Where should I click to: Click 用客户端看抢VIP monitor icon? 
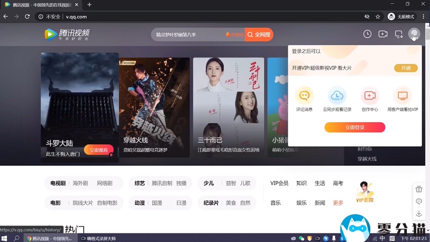pyautogui.click(x=403, y=96)
